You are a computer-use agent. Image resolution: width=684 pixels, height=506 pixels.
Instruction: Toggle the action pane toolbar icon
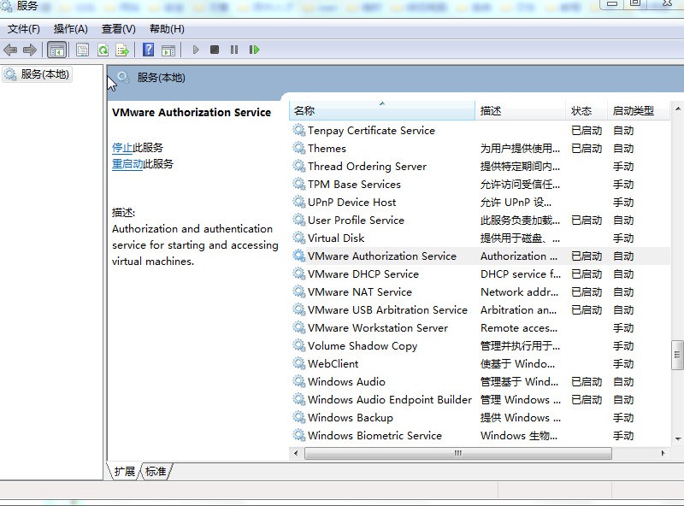click(168, 50)
